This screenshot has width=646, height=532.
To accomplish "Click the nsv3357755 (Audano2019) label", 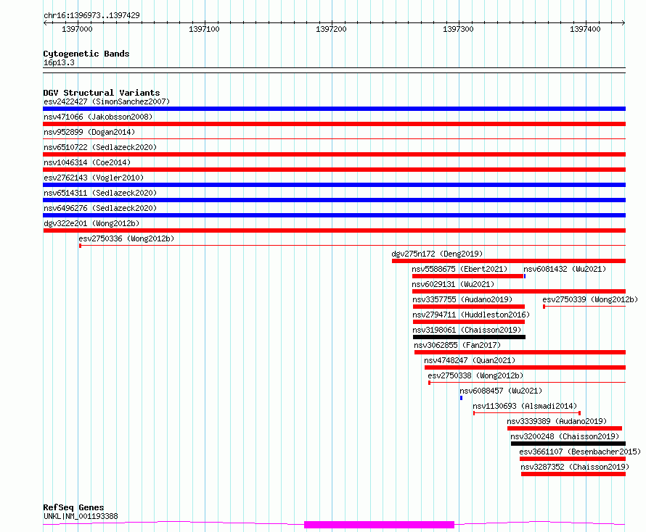I will [x=462, y=299].
